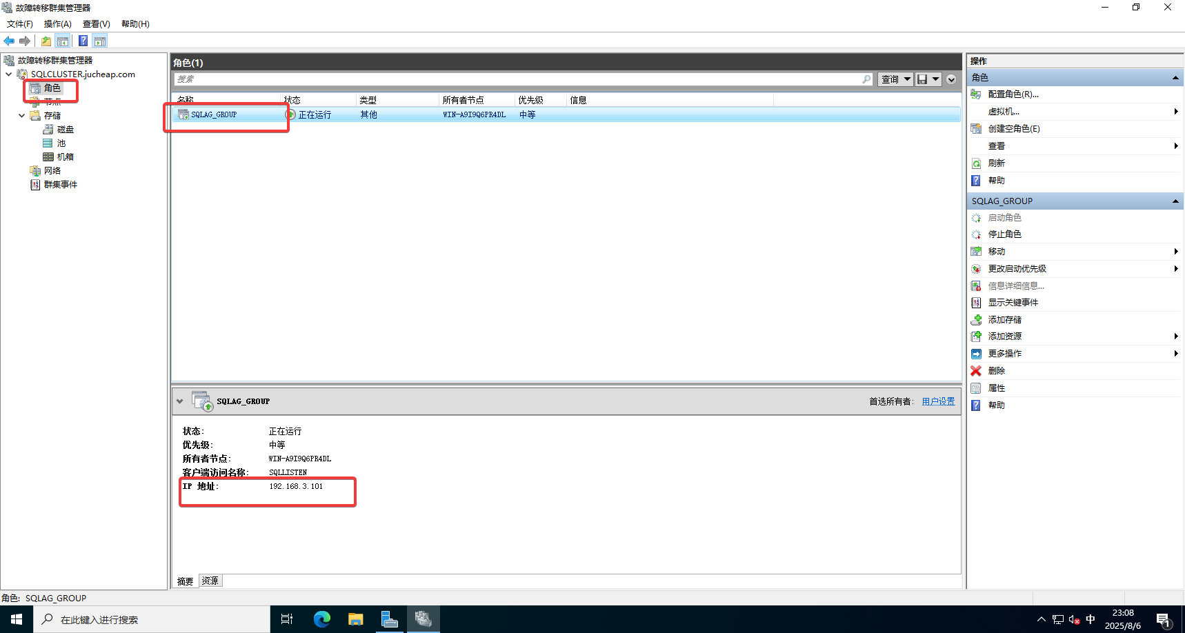Click the Failover Cluster Manager taskbar icon
Image resolution: width=1185 pixels, height=633 pixels.
(424, 619)
